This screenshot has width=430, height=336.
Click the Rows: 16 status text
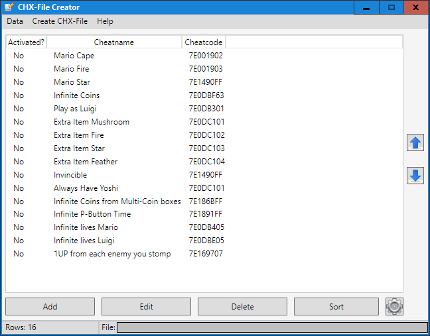[x=21, y=327]
